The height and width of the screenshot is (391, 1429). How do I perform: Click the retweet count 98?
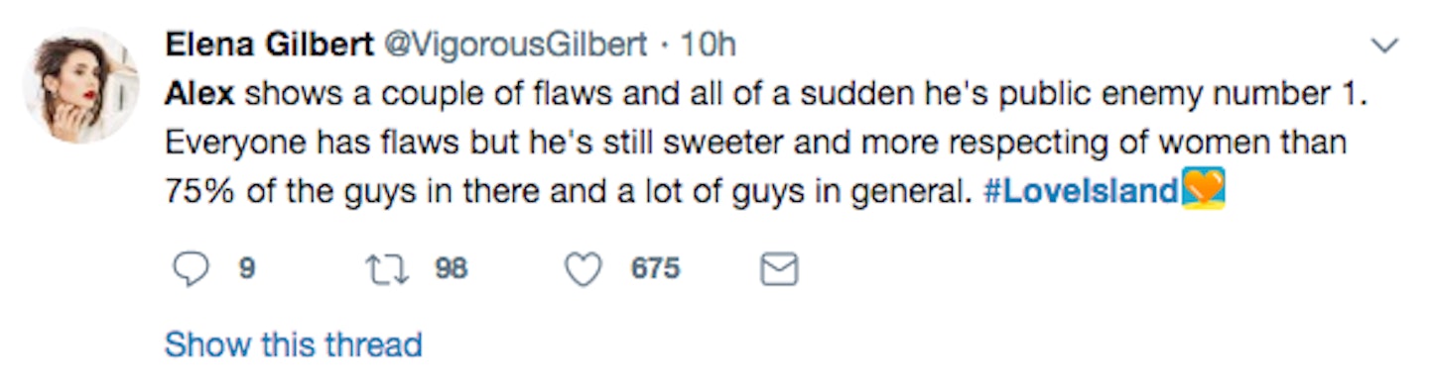(x=452, y=269)
